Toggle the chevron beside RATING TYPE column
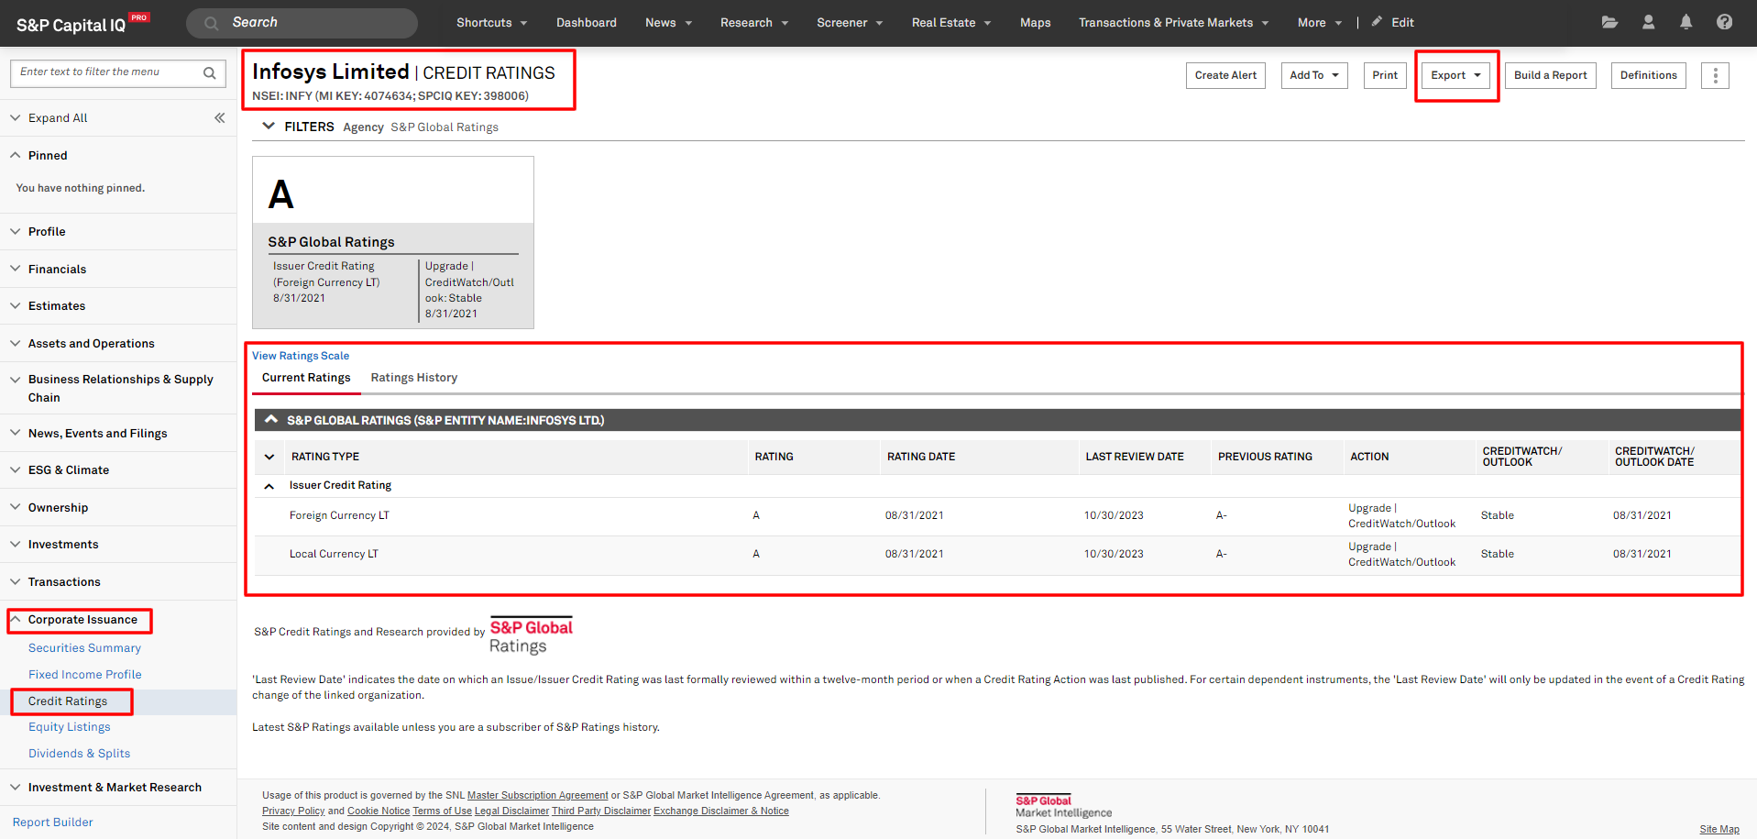This screenshot has width=1757, height=839. point(269,457)
